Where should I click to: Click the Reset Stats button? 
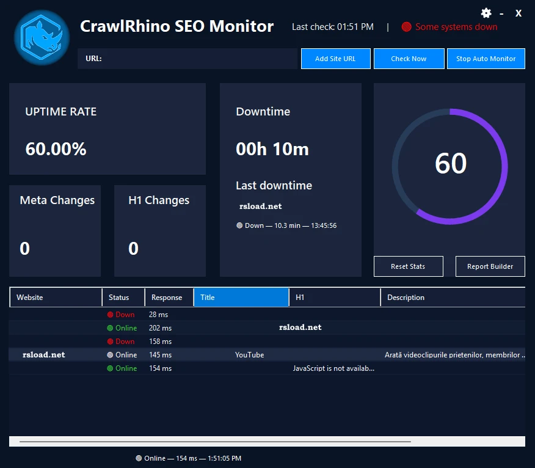(409, 266)
